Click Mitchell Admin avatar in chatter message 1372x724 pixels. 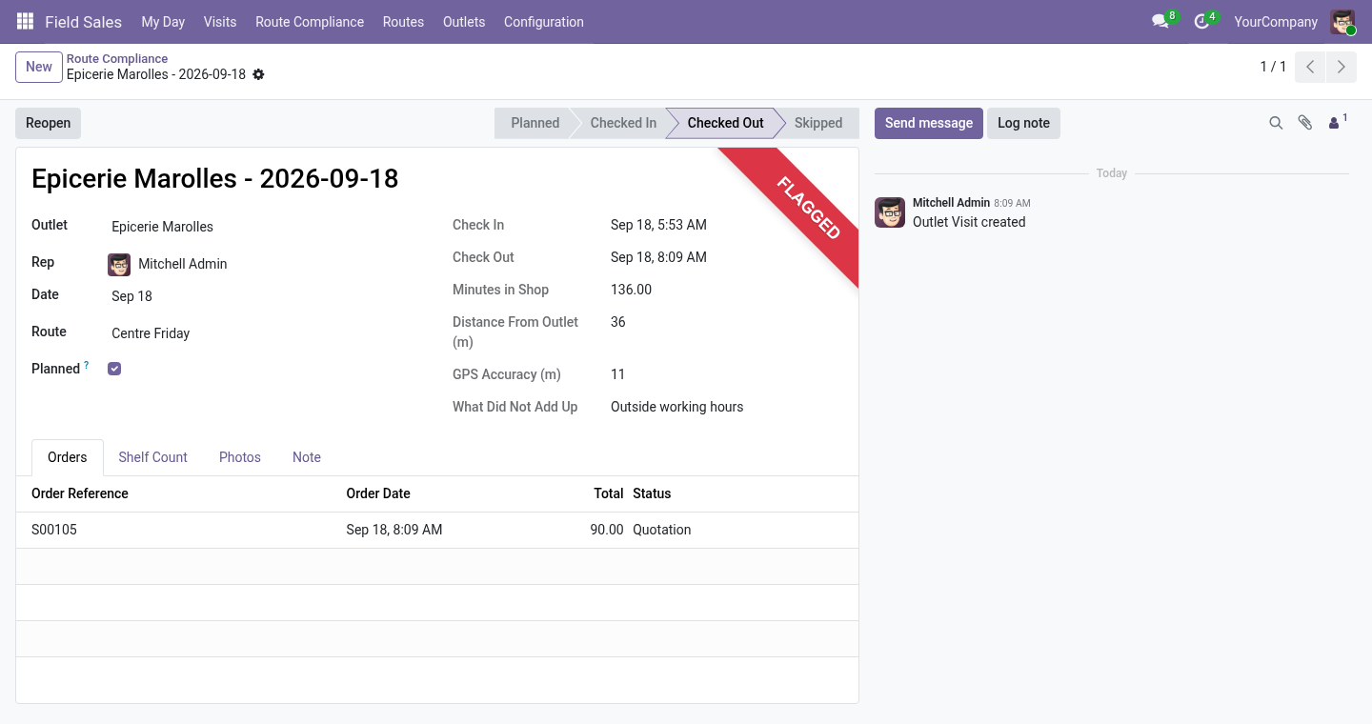coord(890,212)
